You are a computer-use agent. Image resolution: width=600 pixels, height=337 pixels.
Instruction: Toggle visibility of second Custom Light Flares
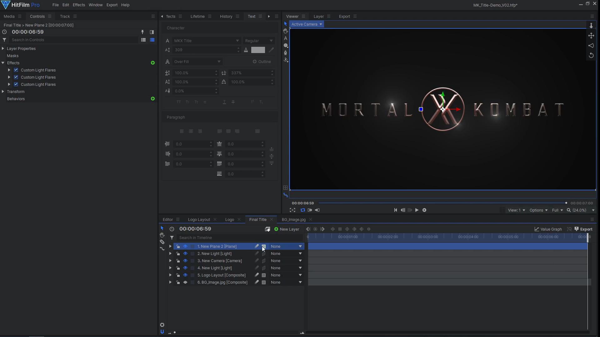click(16, 77)
